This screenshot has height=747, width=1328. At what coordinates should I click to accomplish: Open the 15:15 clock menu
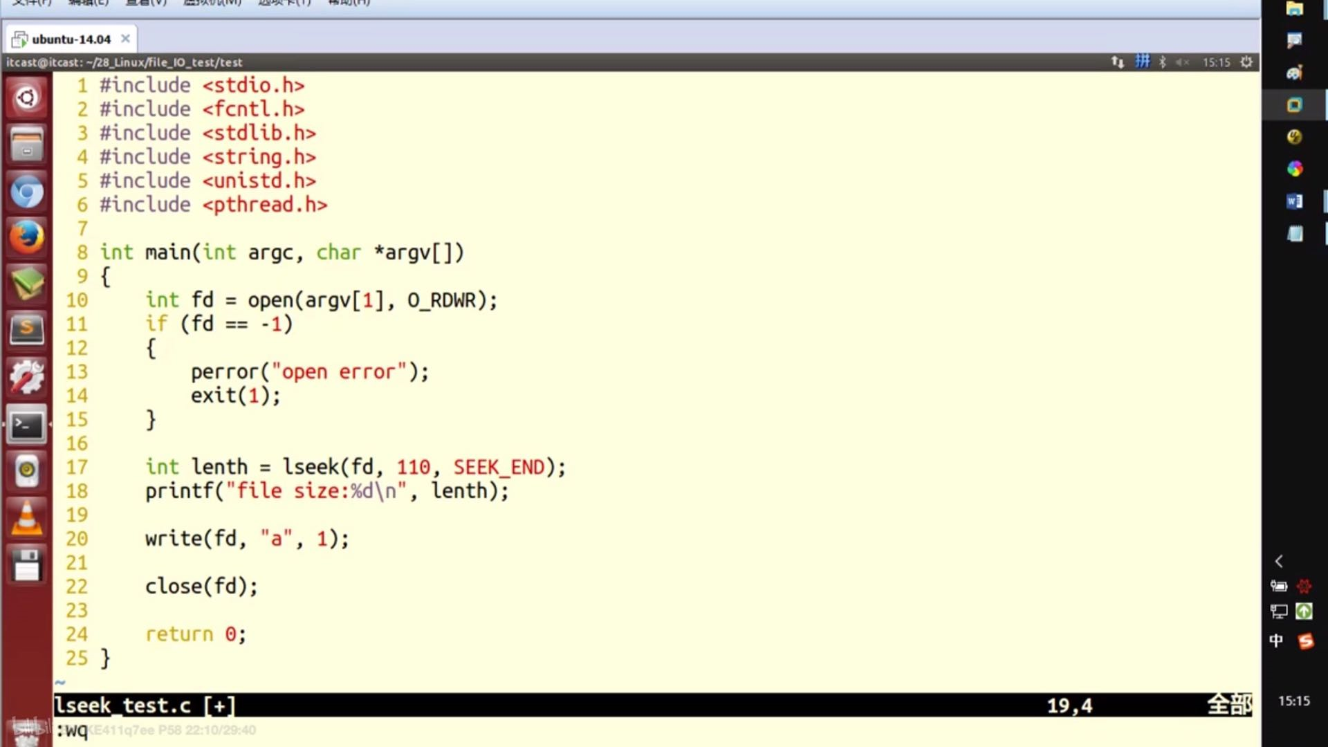tap(1216, 62)
